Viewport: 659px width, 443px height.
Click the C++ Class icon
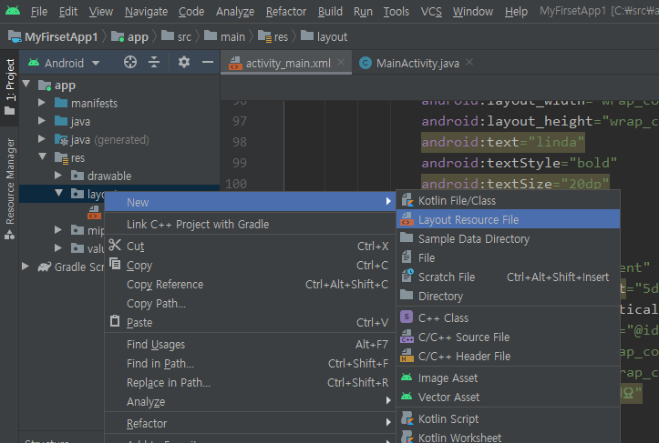click(407, 317)
